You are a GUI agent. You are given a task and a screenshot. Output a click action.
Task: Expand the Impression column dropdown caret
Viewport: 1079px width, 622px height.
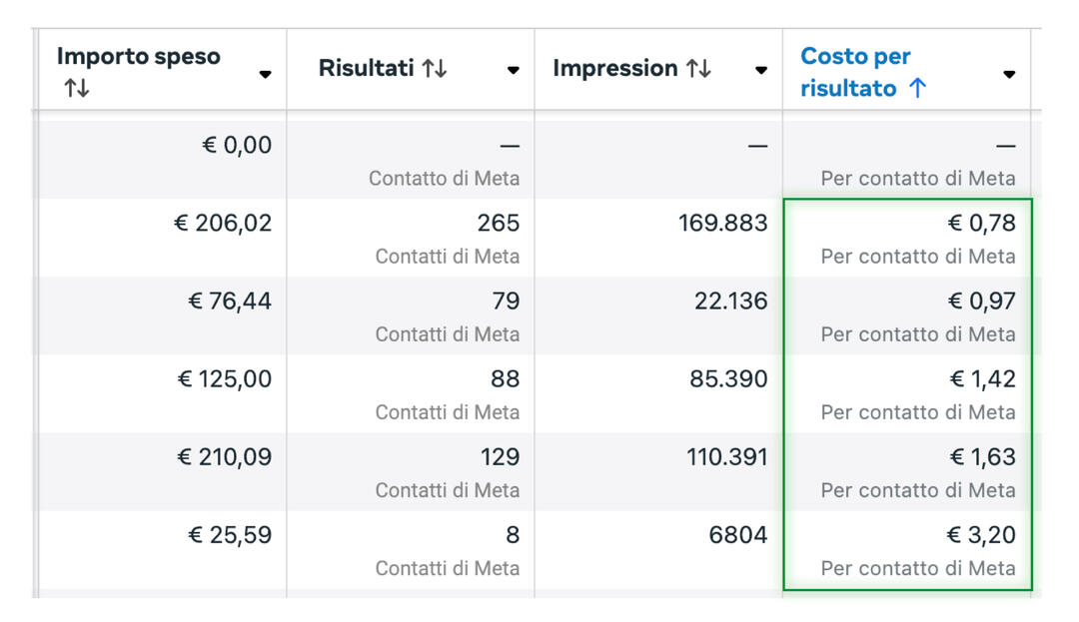pos(760,70)
